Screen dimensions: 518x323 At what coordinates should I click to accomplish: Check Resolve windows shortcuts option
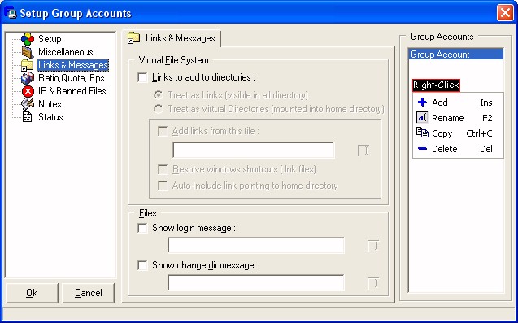click(x=163, y=169)
